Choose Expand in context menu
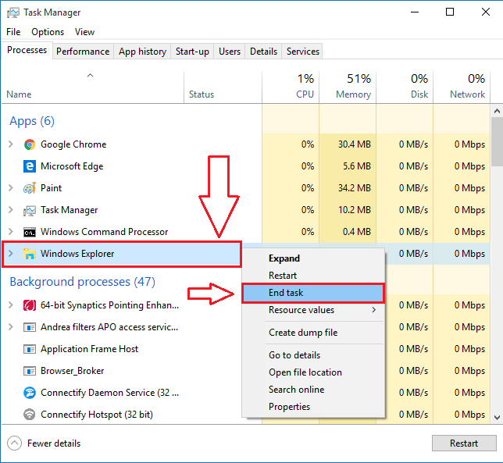The height and width of the screenshot is (463, 503). coord(313,258)
